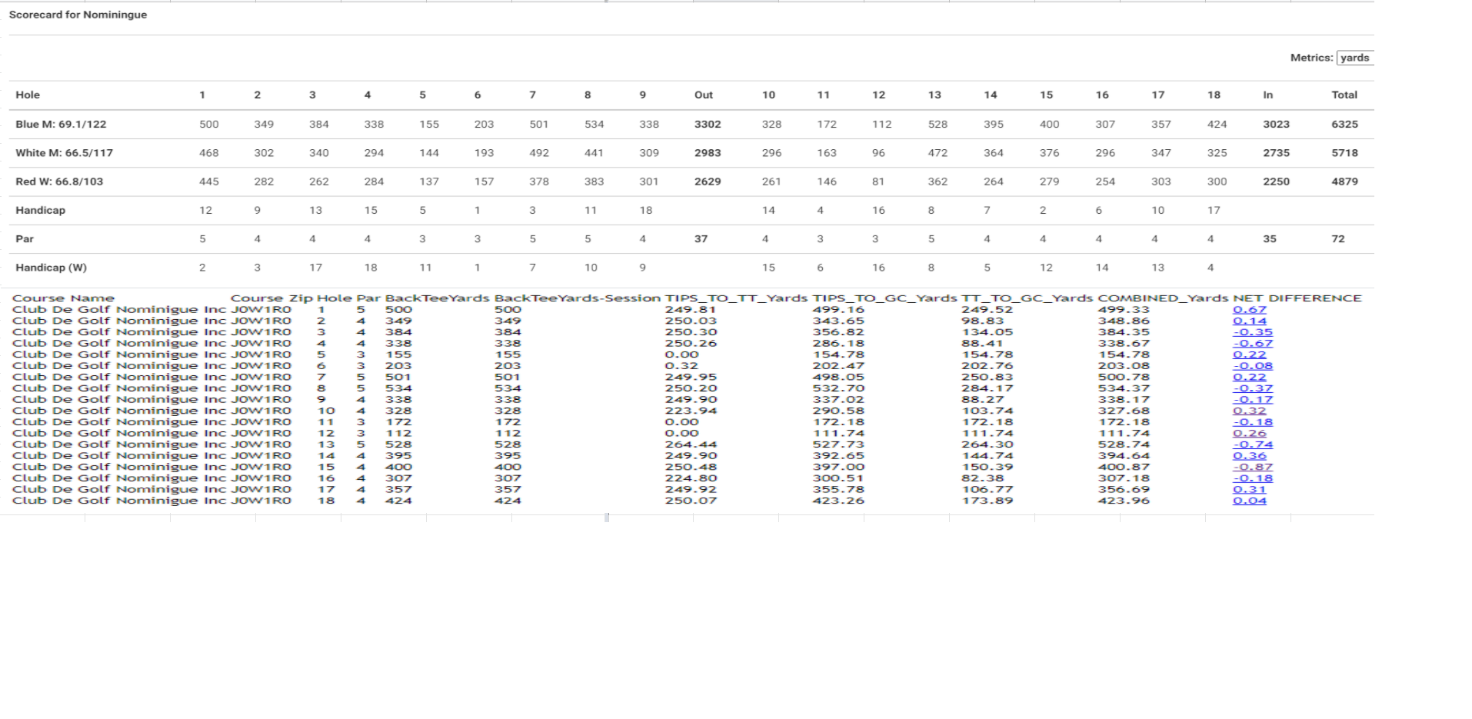
Task: Select the Blue tee total 6325
Action: pyautogui.click(x=1344, y=124)
